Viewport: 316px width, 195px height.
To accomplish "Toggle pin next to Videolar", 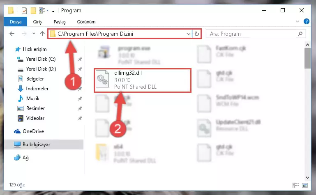I will pos(80,118).
